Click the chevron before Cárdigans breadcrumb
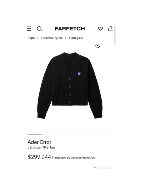The image size is (142, 195). pos(66,38)
